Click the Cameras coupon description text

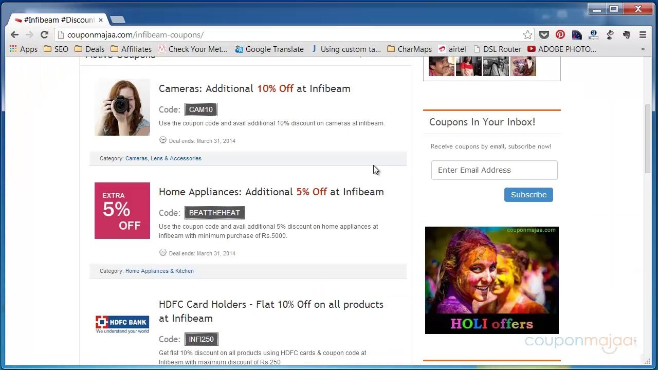point(272,123)
